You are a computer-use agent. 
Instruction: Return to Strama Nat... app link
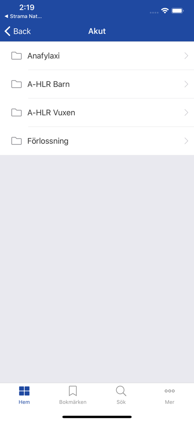pyautogui.click(x=23, y=16)
